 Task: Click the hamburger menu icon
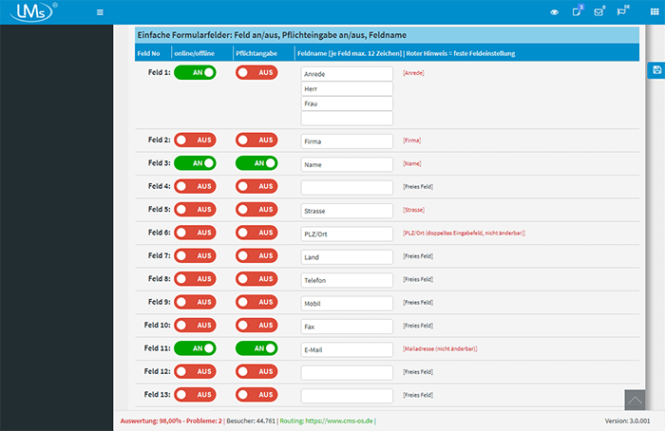point(101,12)
